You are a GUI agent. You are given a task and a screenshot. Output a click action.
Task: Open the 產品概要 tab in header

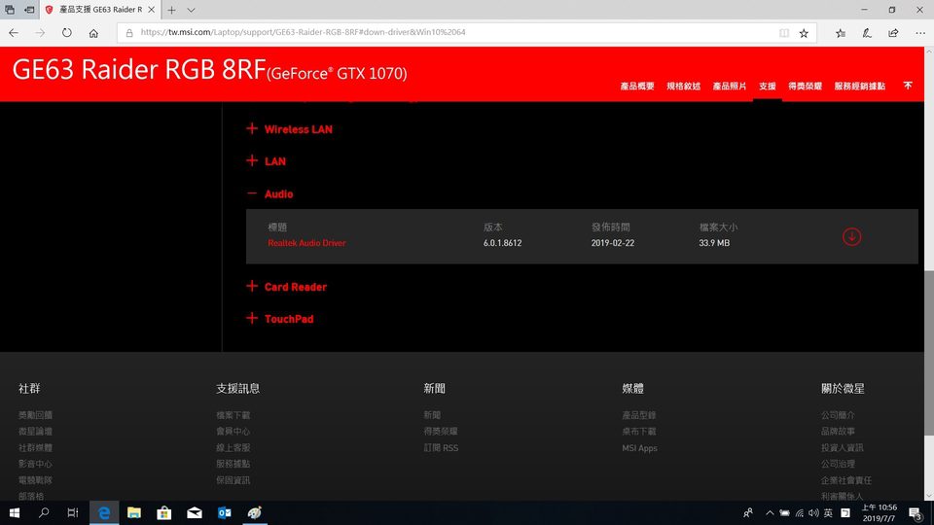pos(636,87)
